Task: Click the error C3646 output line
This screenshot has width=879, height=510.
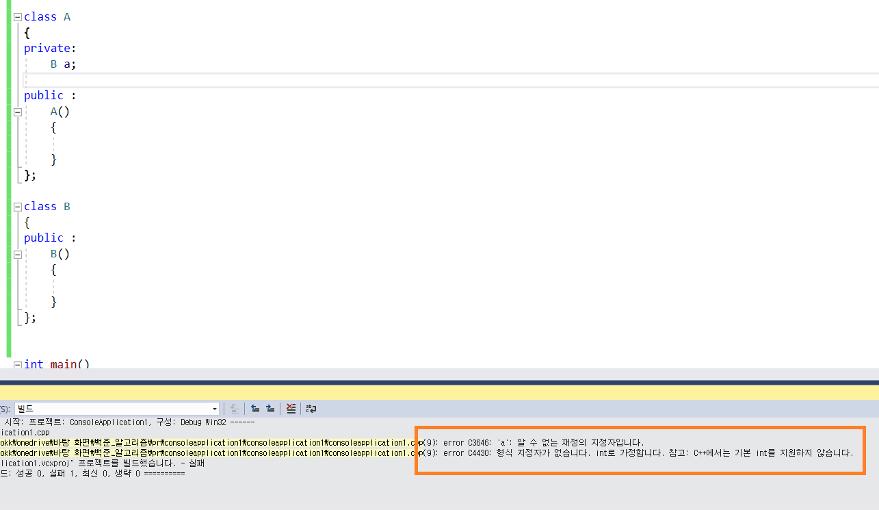Action: [x=322, y=442]
